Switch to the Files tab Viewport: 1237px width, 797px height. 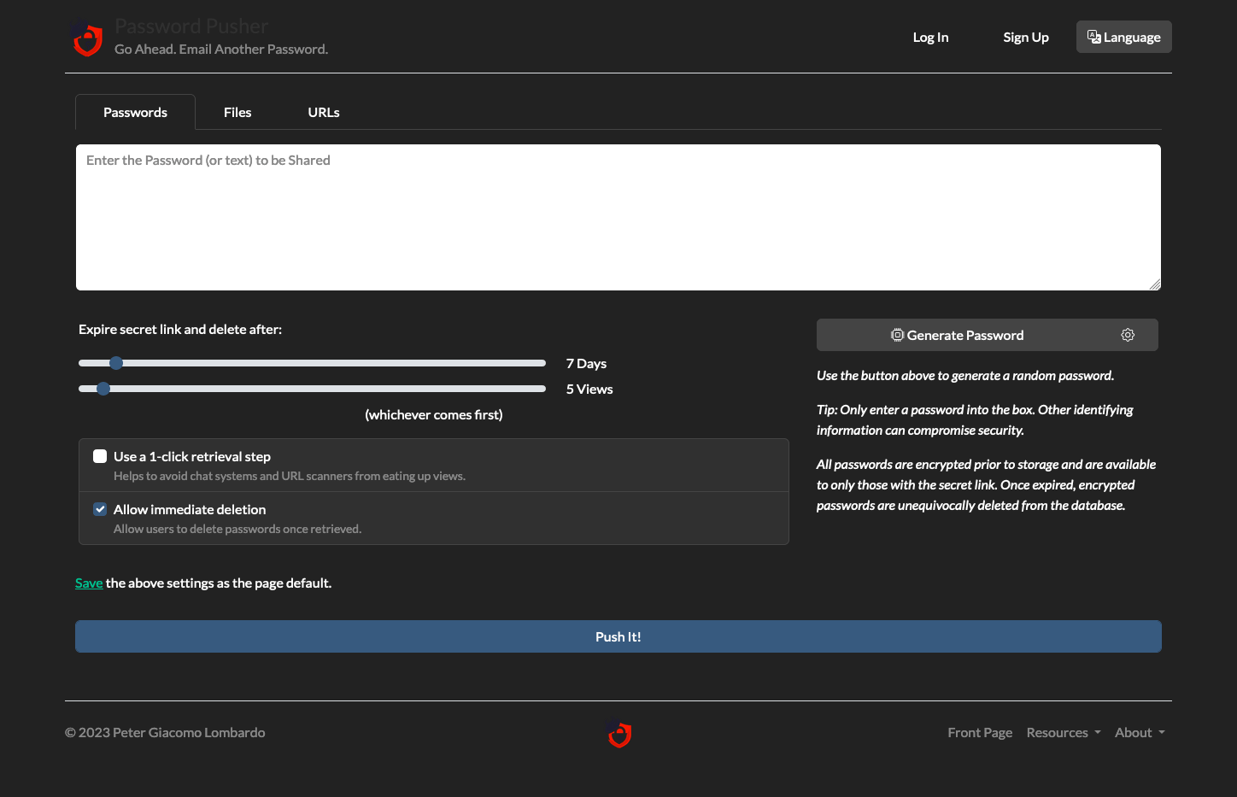click(237, 112)
